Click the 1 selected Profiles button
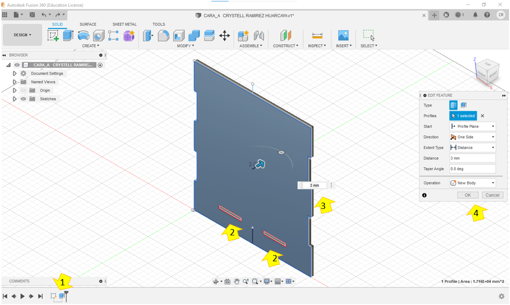The width and height of the screenshot is (510, 305). coord(463,116)
